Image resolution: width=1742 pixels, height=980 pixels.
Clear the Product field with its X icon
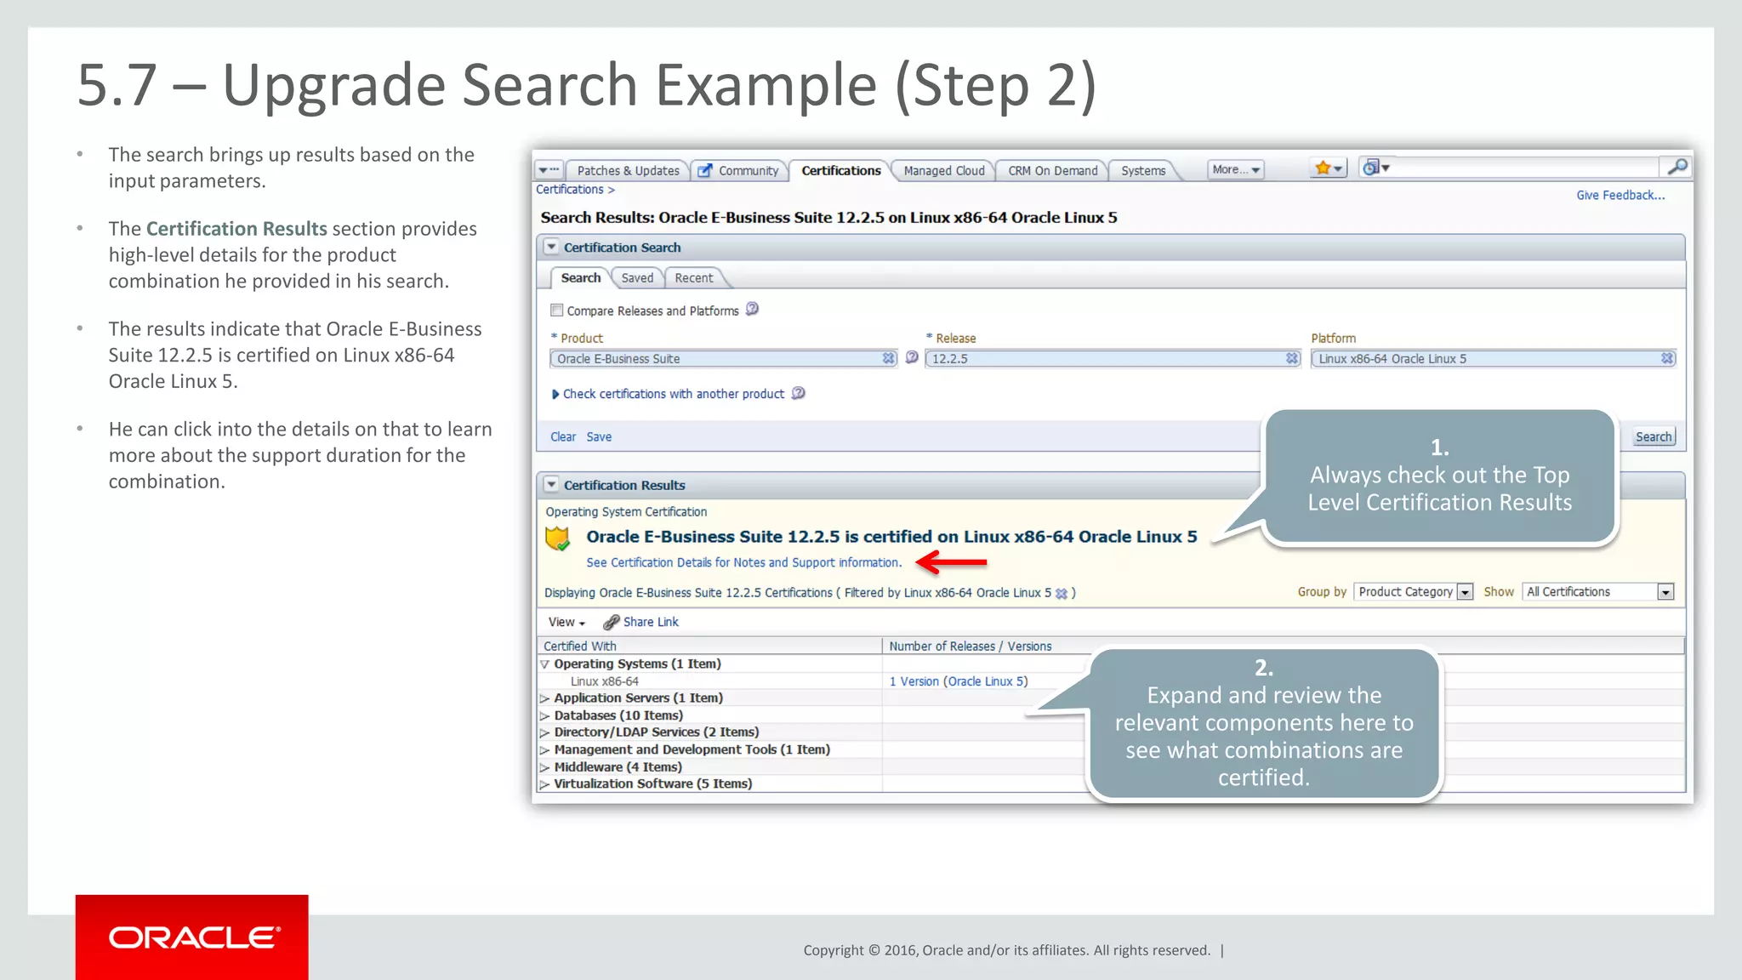(x=888, y=359)
